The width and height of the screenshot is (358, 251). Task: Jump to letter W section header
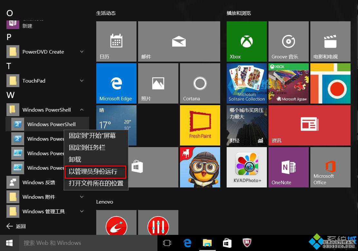click(11, 95)
